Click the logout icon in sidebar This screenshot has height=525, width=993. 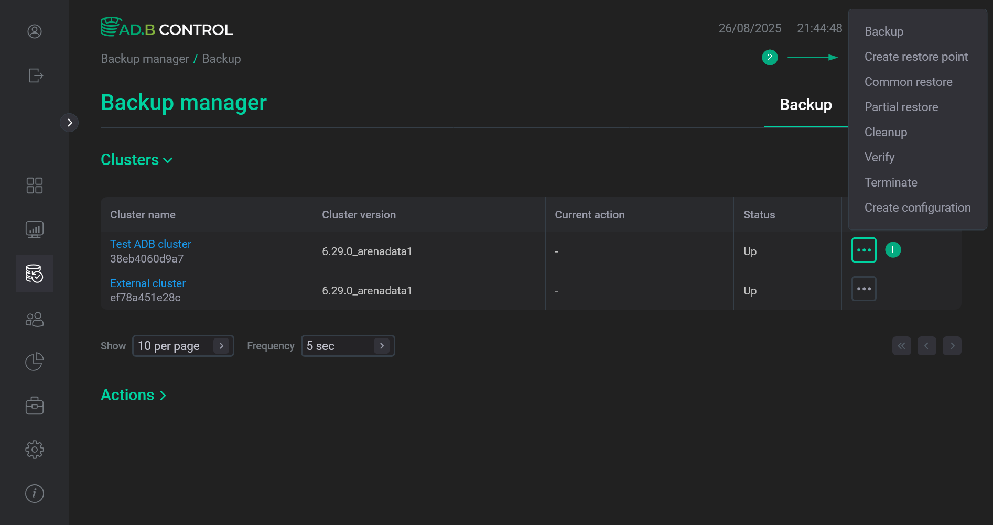[x=35, y=75]
